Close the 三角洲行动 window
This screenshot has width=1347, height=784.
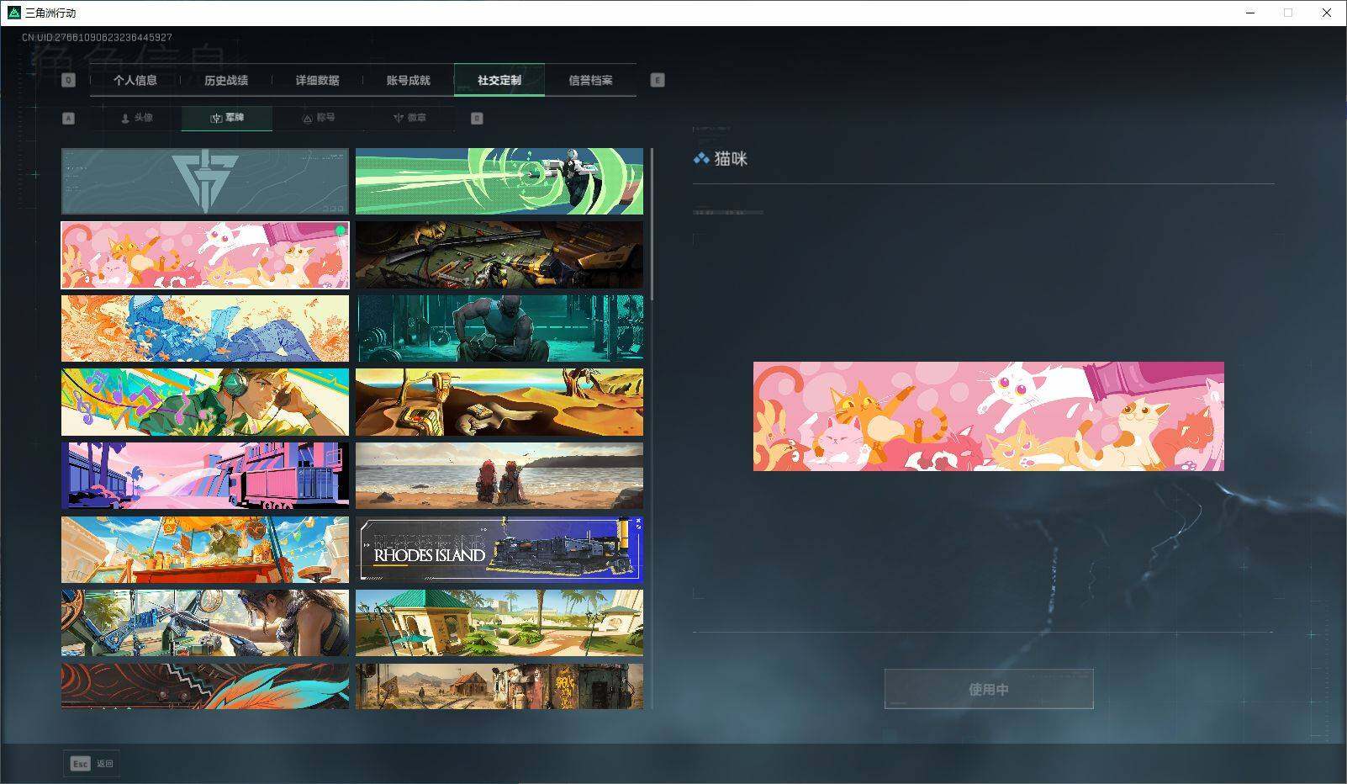point(1327,13)
